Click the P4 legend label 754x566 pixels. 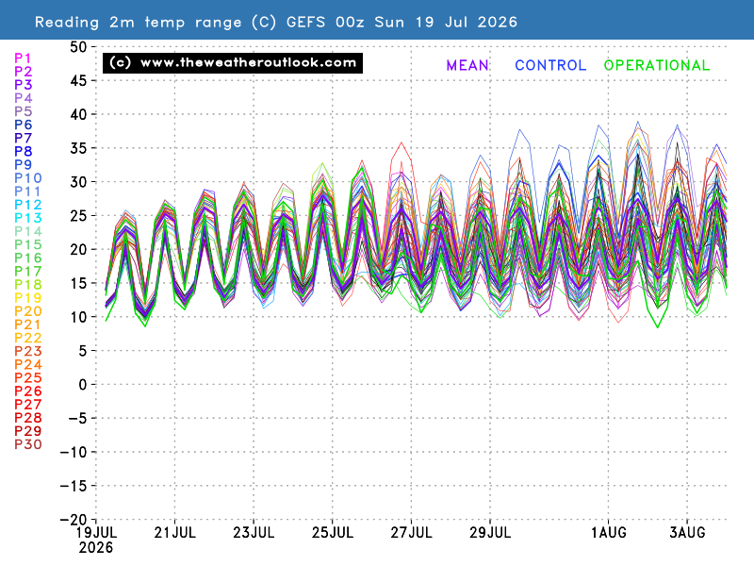pyautogui.click(x=23, y=98)
